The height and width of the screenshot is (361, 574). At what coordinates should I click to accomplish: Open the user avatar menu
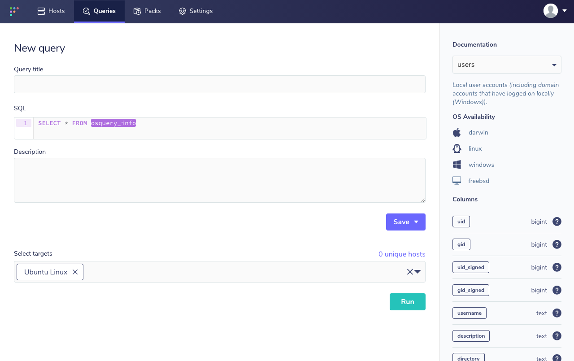point(550,10)
